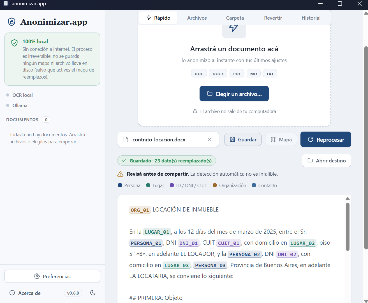Remove contrato_locacion.docx with the X icon
This screenshot has width=368, height=303.
click(209, 139)
